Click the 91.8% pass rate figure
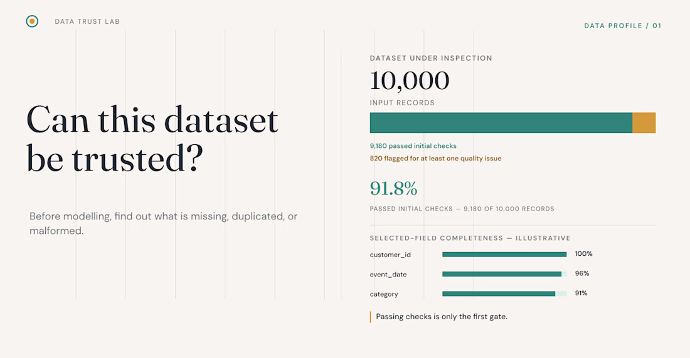Viewport: 690px width, 358px height. tap(393, 188)
